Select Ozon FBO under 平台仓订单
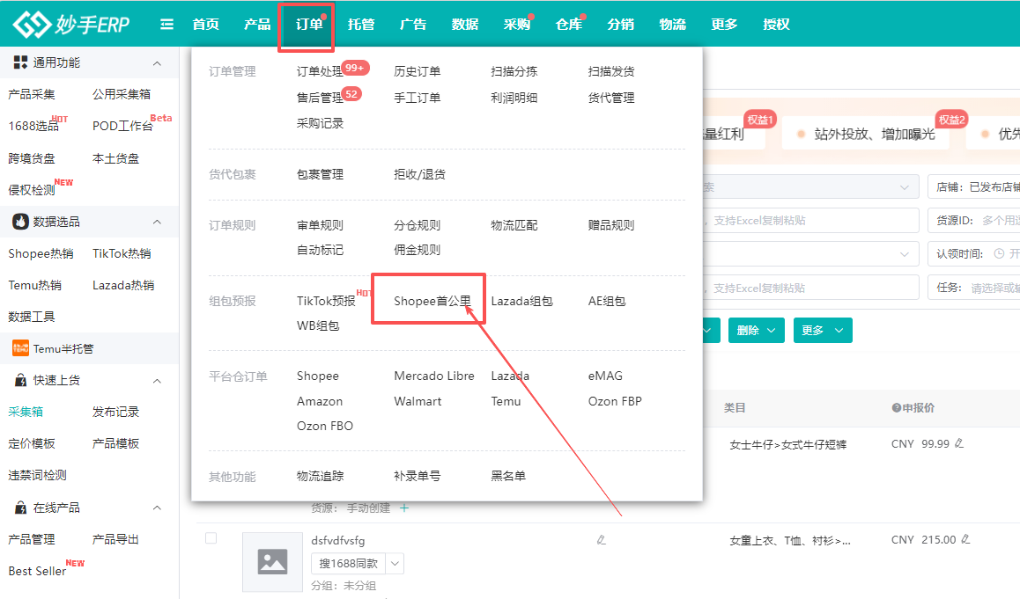 (325, 427)
